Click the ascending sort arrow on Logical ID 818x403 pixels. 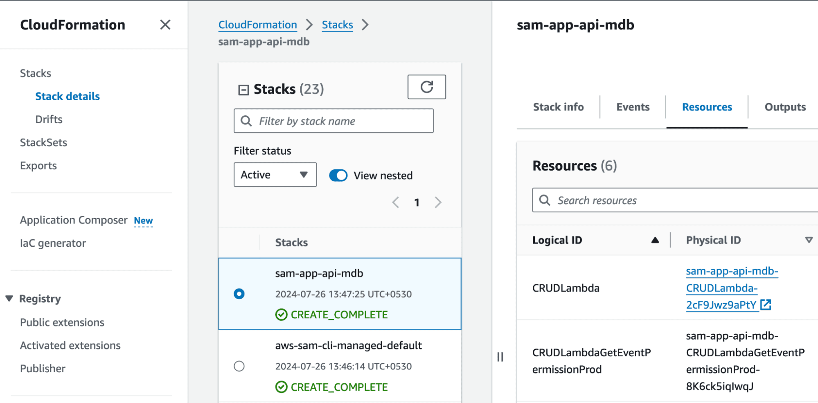click(x=656, y=240)
